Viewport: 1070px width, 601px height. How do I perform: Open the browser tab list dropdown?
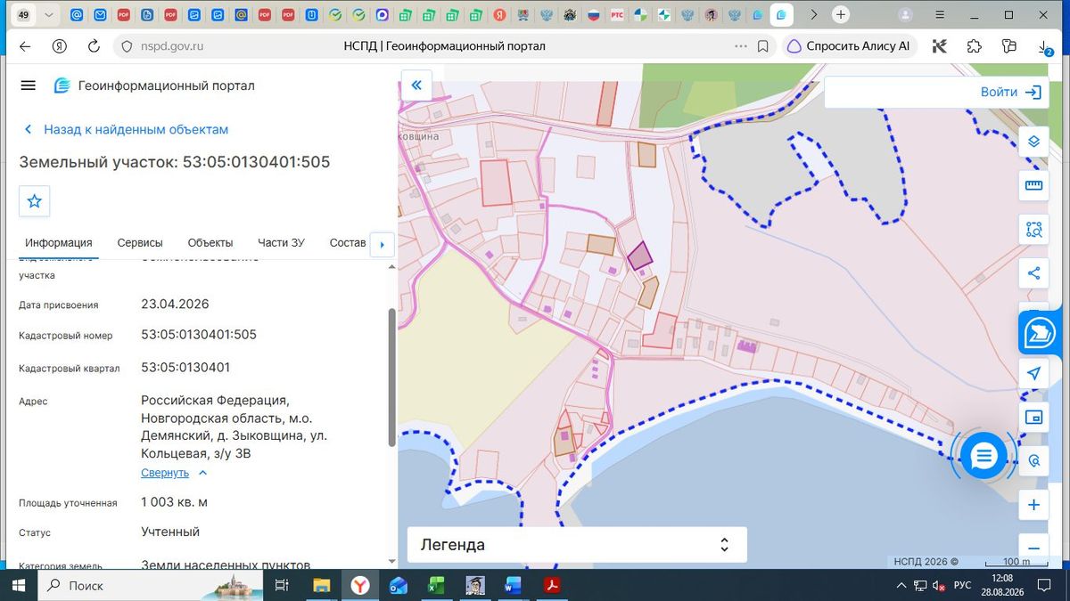49,15
